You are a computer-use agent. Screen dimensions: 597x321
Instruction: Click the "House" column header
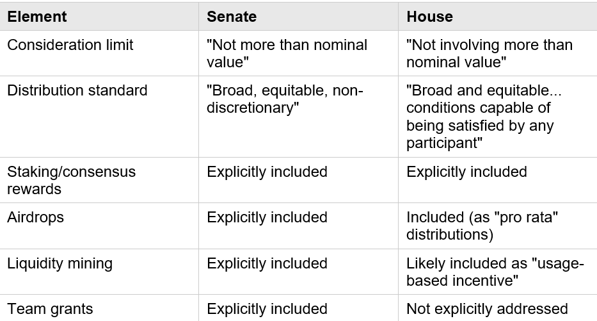coord(429,17)
